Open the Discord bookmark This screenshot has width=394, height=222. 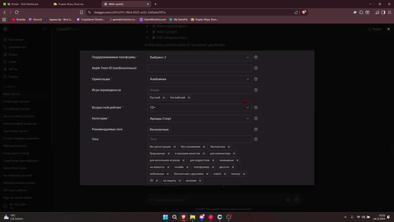click(35, 19)
